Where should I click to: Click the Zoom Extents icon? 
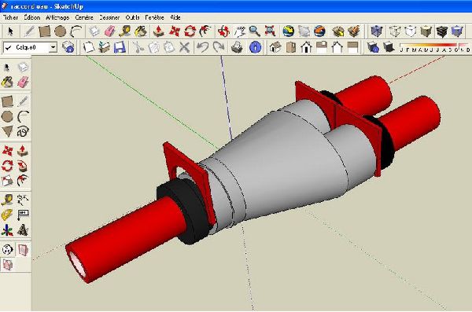coord(271,31)
